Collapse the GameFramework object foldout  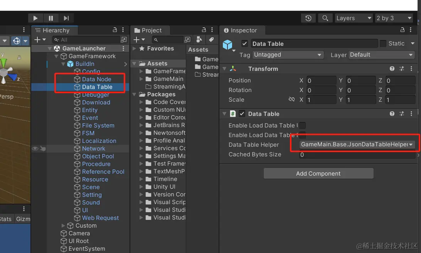[x=56, y=56]
